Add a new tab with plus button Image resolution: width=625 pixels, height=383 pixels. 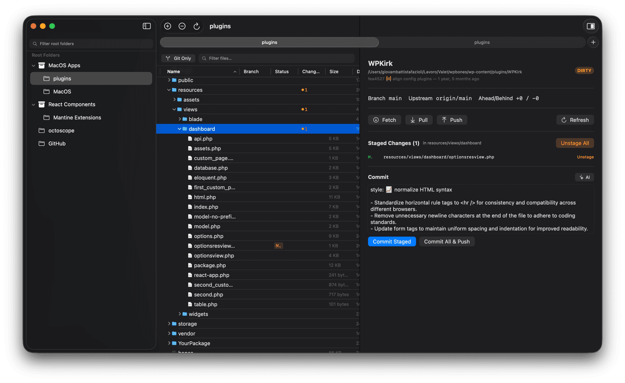click(593, 42)
